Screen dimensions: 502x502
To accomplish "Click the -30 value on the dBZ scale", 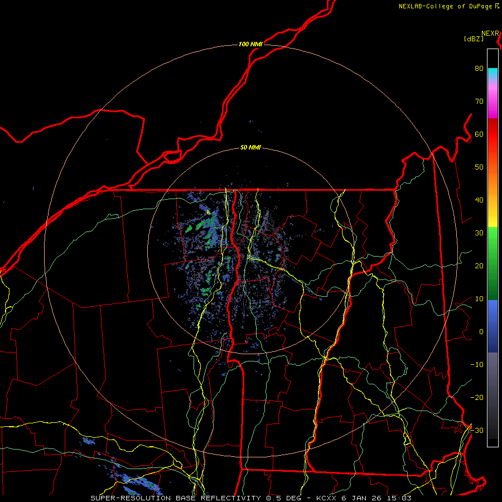I will point(477,430).
